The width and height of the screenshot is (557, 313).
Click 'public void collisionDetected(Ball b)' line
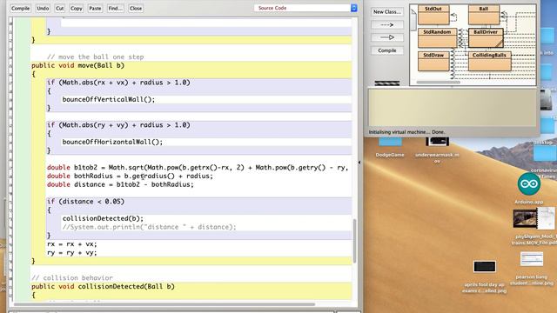[103, 286]
